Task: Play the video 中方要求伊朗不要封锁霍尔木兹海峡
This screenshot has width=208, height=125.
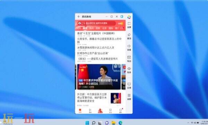Action: pyautogui.click(x=99, y=77)
